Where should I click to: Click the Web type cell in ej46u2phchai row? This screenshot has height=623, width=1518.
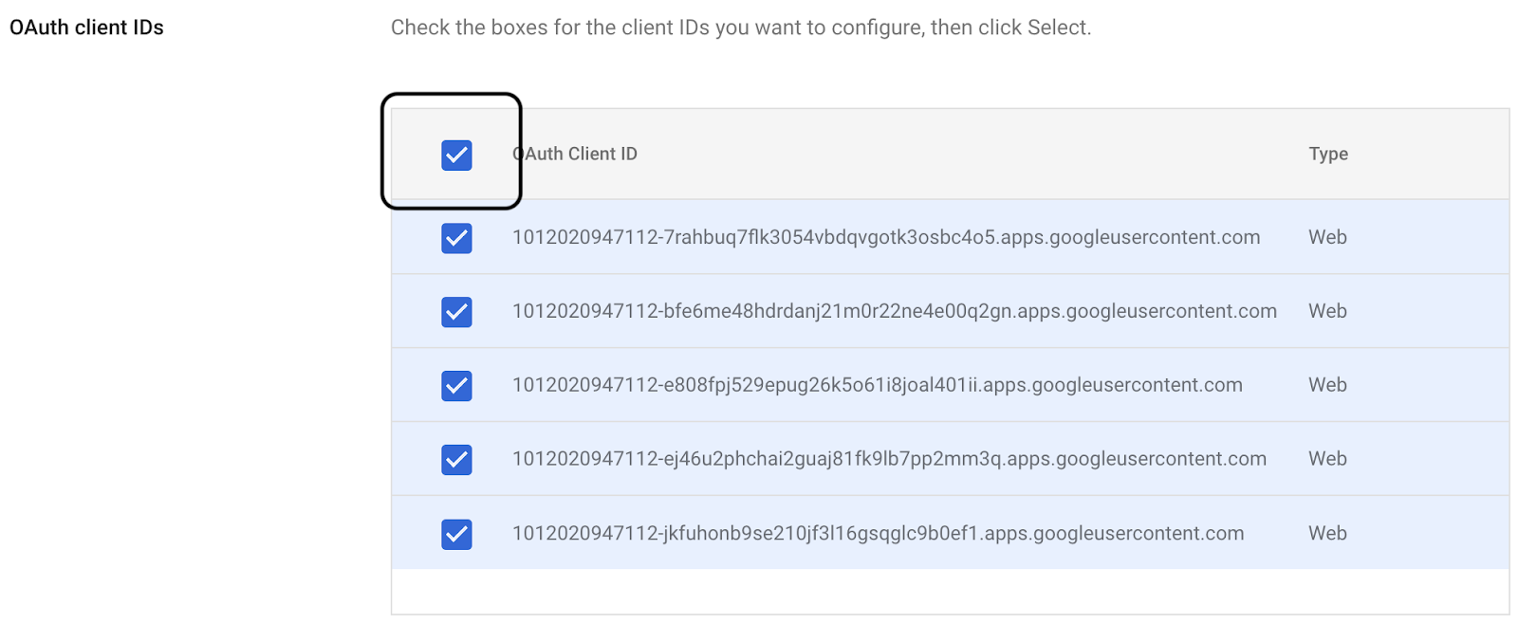pyautogui.click(x=1327, y=459)
